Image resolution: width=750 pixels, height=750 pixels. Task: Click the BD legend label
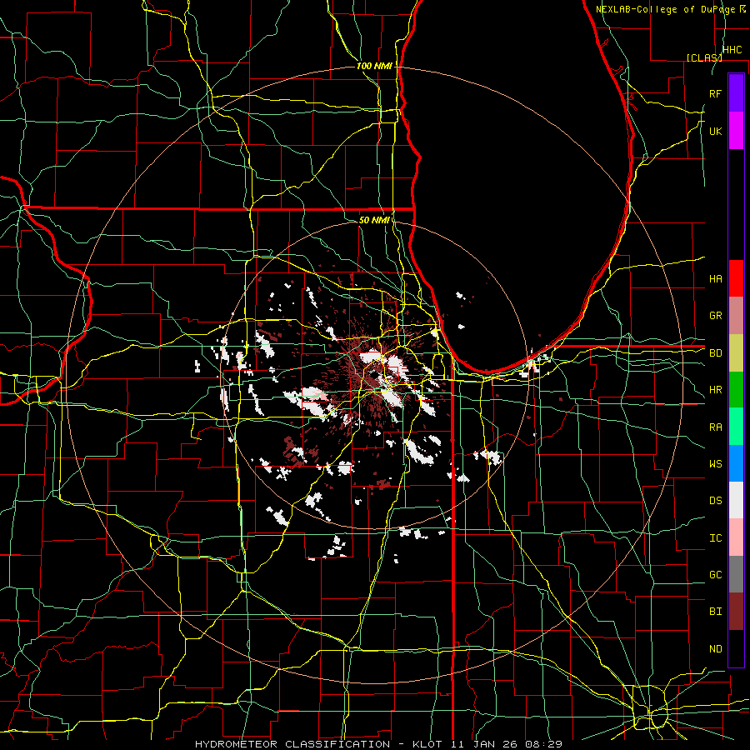[x=715, y=353]
